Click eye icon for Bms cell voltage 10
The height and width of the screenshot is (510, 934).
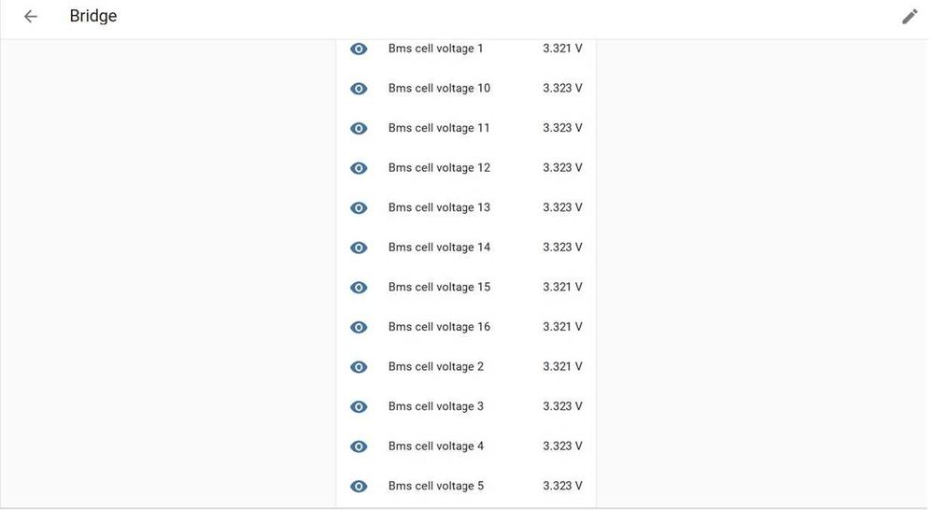(x=359, y=89)
